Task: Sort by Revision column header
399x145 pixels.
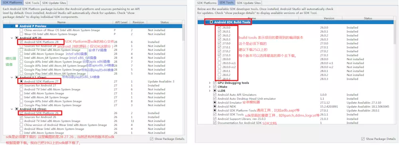Action: [x=138, y=22]
